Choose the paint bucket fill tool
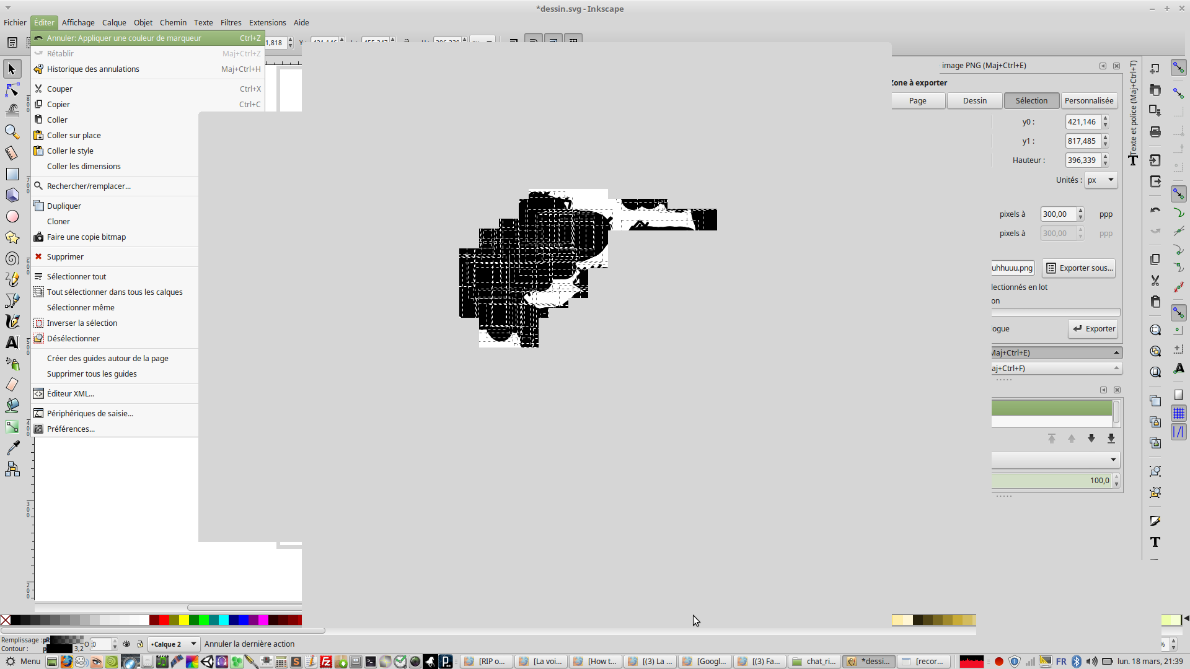The image size is (1190, 669). [12, 406]
